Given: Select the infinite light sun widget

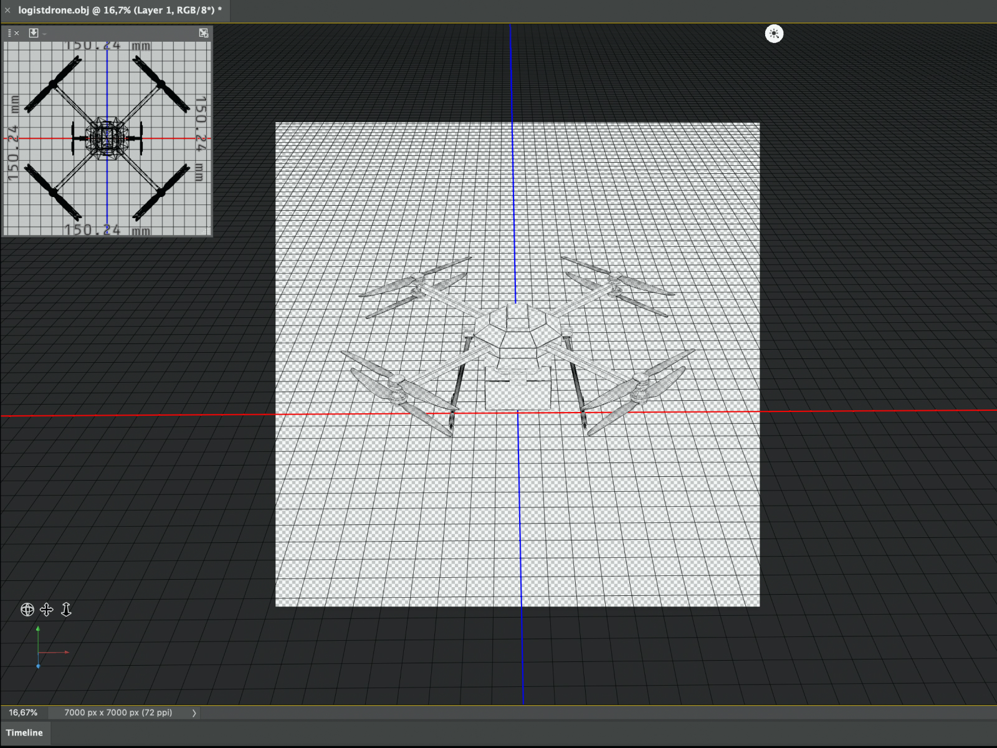Looking at the screenshot, I should (x=774, y=34).
